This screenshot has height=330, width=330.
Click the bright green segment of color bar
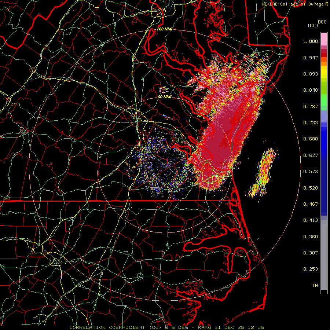[324, 100]
